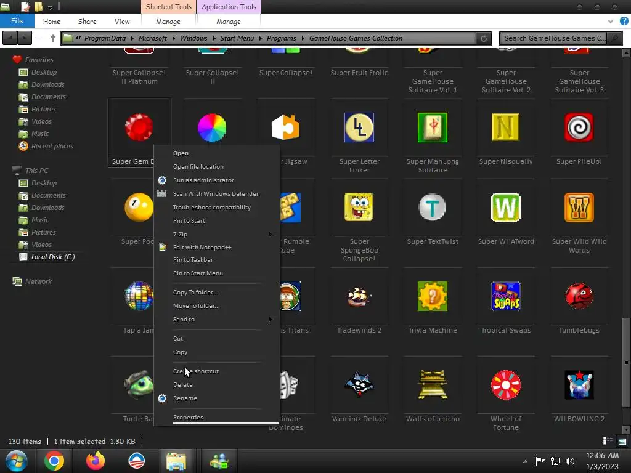Select the color wheel game icon

coord(212,127)
